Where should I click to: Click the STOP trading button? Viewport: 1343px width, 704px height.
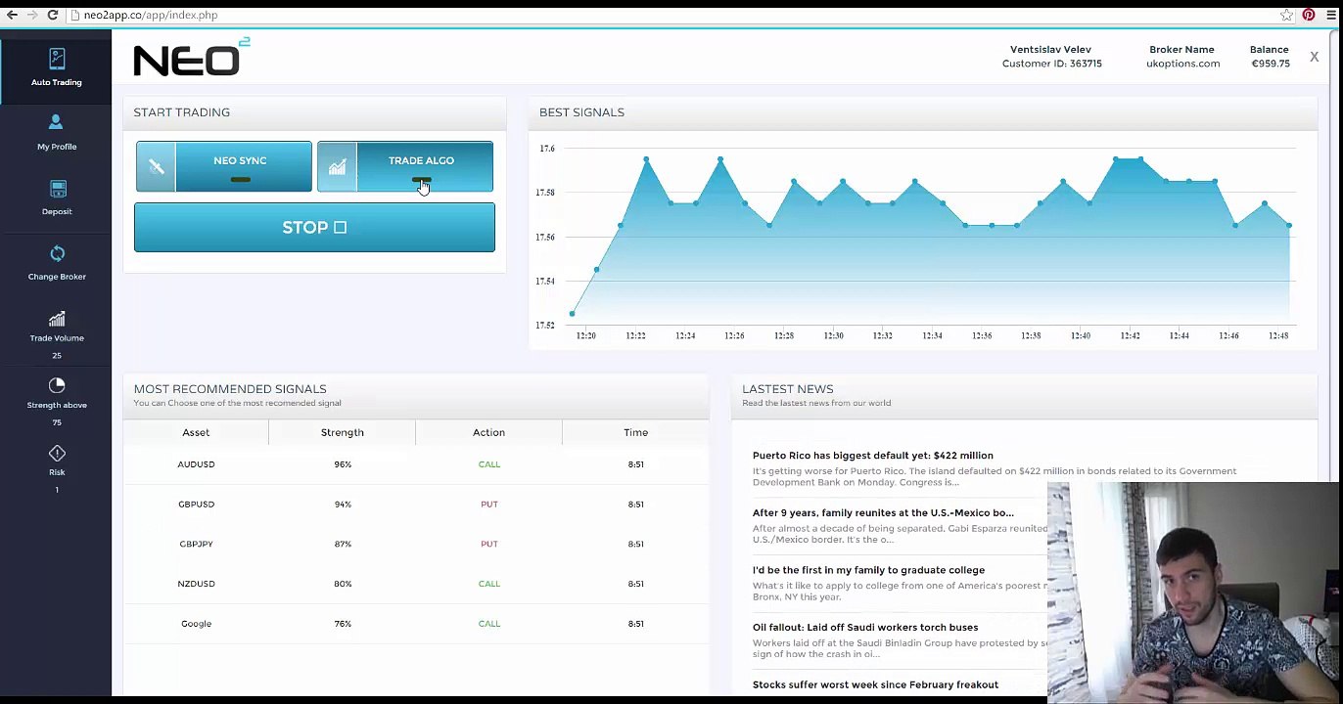coord(314,227)
